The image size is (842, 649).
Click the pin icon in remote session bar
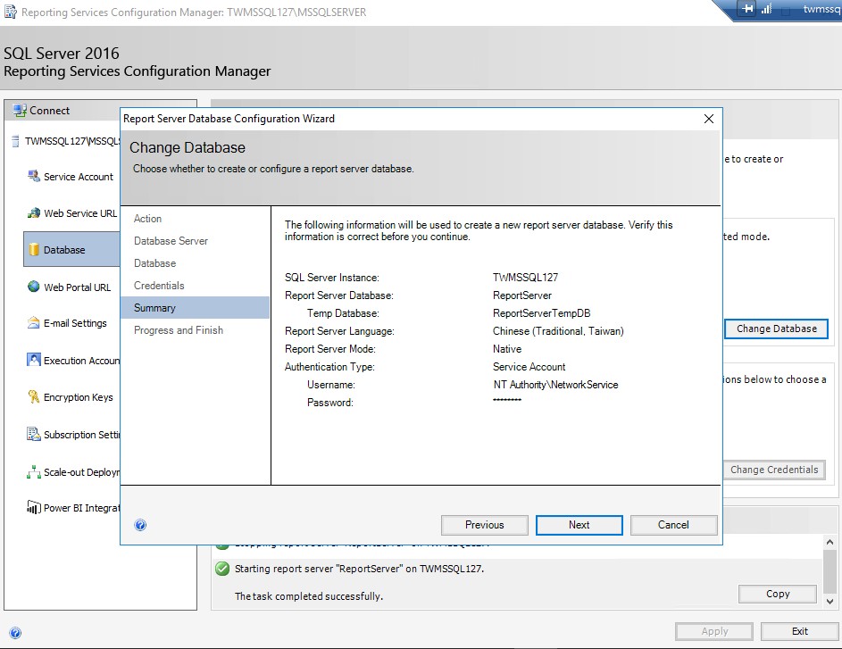coord(747,9)
